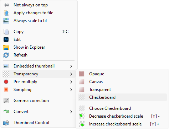Click the Gamma correction curve icon
Viewport: 169px width, 129px height.
coord(6,101)
